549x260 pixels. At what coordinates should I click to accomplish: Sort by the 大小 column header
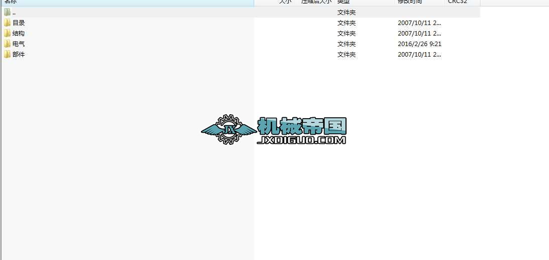coord(274,2)
